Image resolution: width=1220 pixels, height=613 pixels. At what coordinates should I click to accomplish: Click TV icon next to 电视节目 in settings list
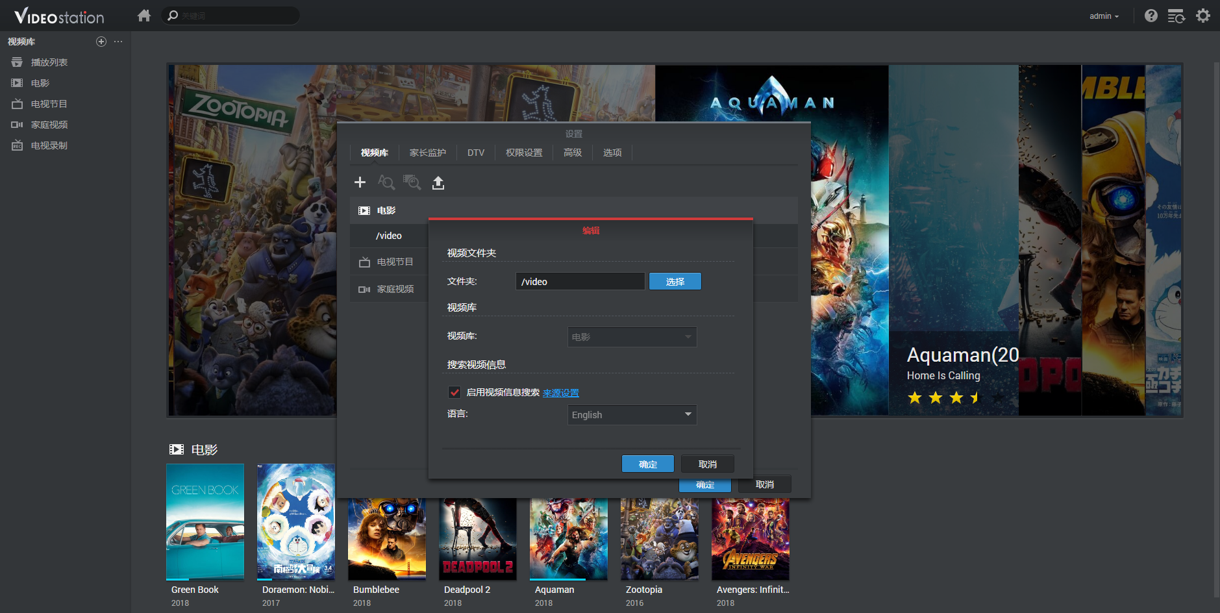click(364, 262)
